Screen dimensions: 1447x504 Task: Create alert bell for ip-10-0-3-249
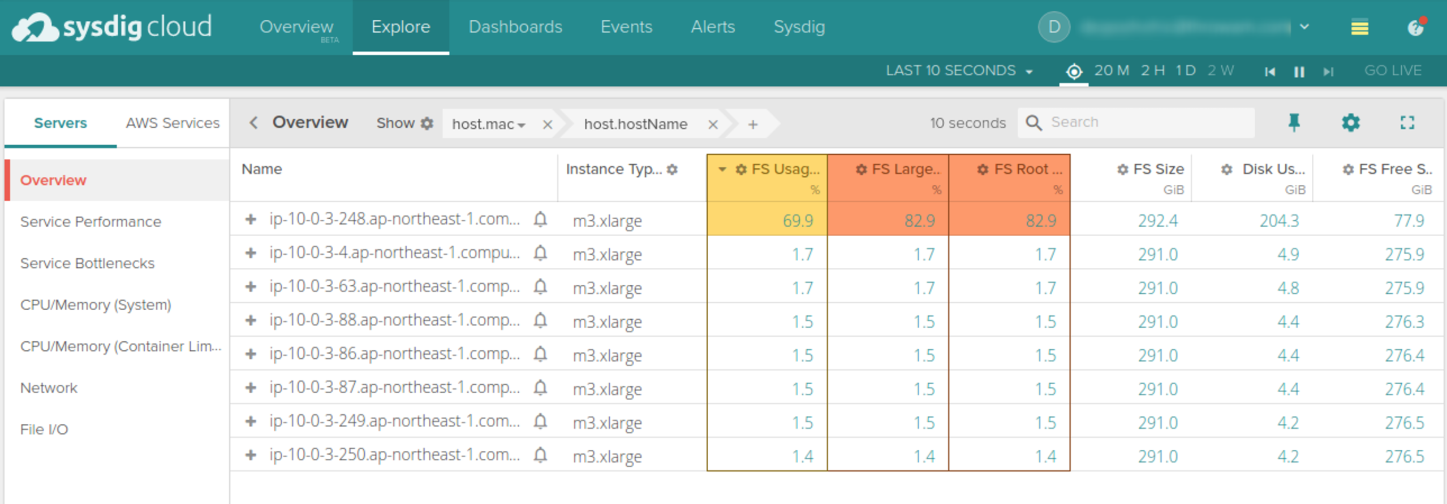point(540,422)
